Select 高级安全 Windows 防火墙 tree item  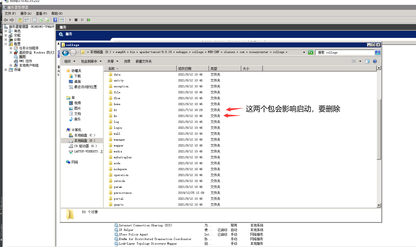37,52
